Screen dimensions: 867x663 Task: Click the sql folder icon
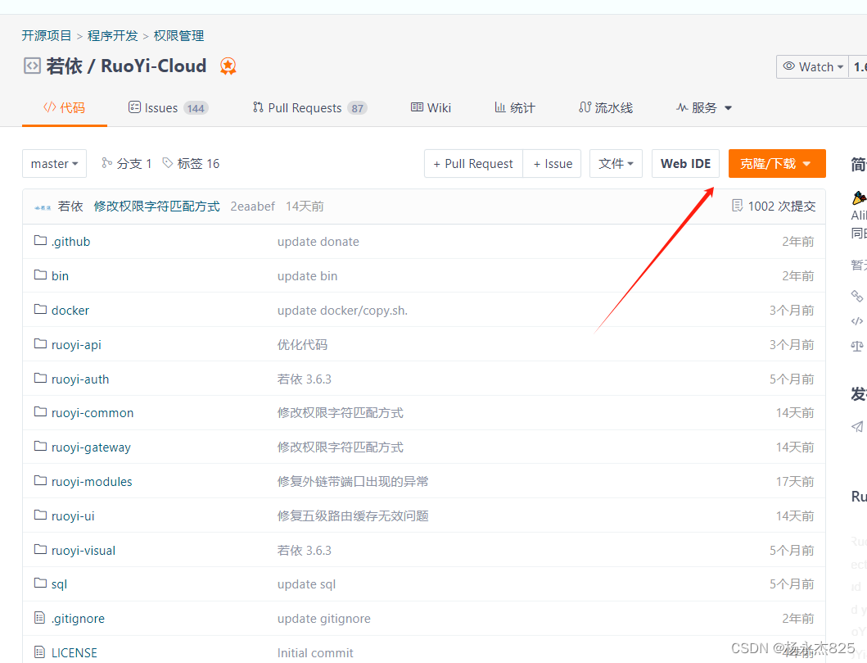40,582
